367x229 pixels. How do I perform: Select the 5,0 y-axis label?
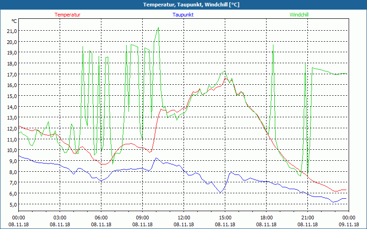click(x=12, y=204)
